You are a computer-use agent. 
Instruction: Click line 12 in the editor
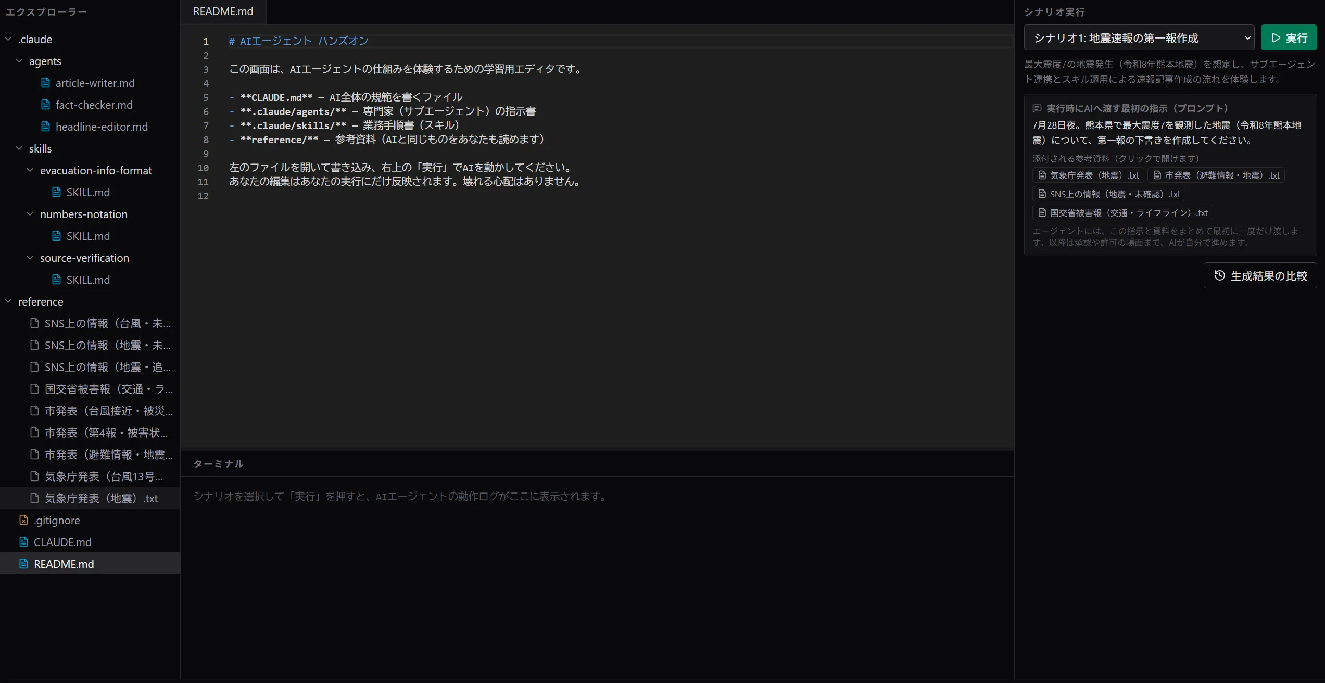pyautogui.click(x=620, y=196)
